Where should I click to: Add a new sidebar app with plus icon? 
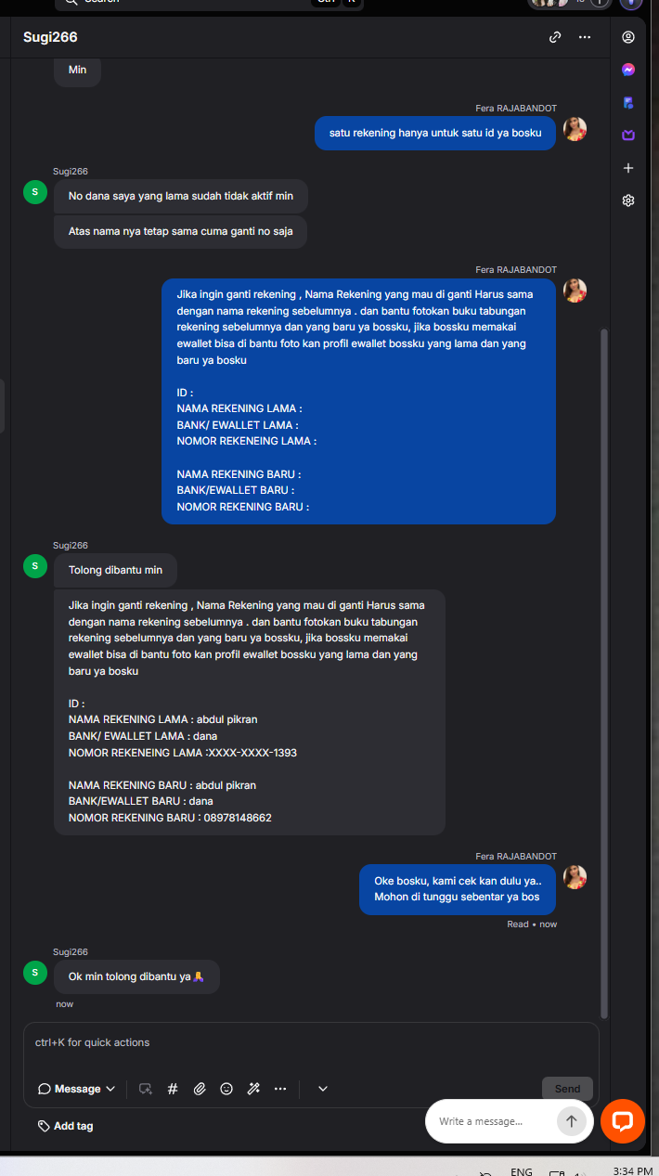[628, 168]
